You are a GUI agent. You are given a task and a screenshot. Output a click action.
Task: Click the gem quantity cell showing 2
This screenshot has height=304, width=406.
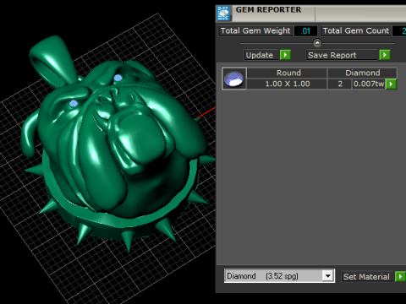340,84
